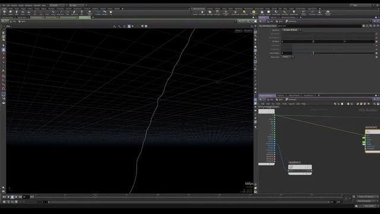The height and width of the screenshot is (214, 380).
Task: Select the Grid shelf tool
Action: (x=29, y=12)
